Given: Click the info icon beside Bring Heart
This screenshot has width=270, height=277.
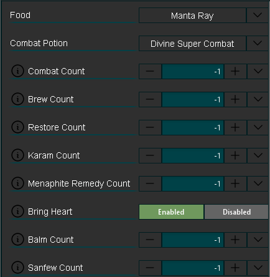Looking at the screenshot, I should pyautogui.click(x=17, y=211).
